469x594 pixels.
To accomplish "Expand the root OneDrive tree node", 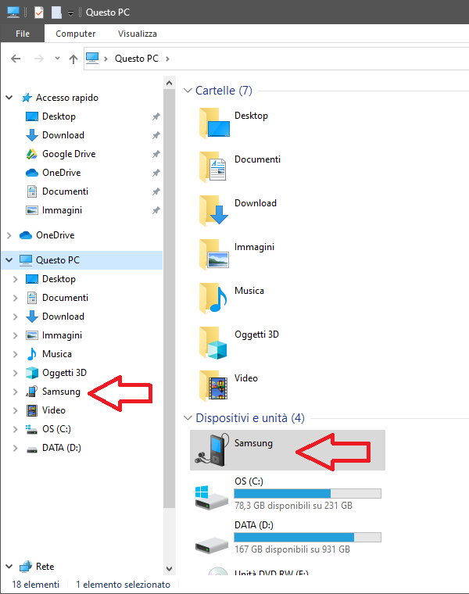I will pyautogui.click(x=9, y=235).
